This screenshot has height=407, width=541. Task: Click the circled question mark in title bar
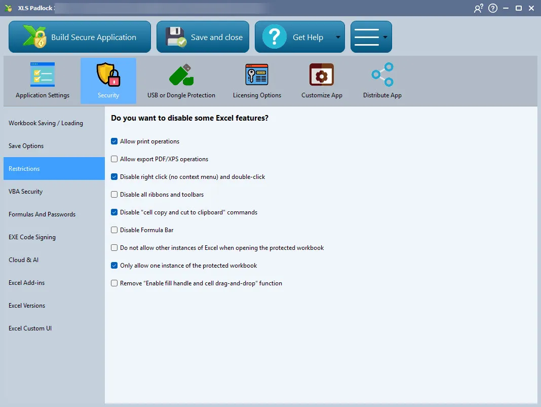pyautogui.click(x=493, y=8)
